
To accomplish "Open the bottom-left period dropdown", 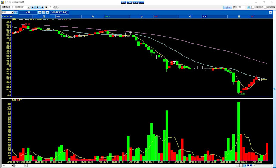I will (x=7, y=165).
